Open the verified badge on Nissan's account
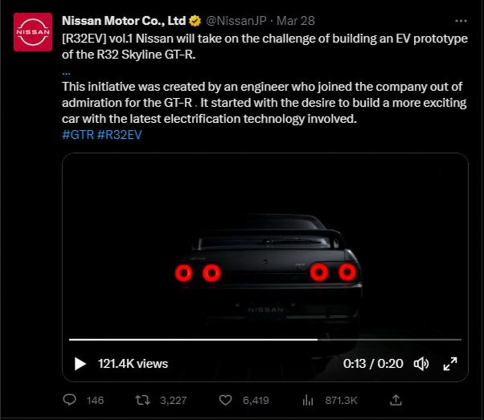This screenshot has height=420, width=484. click(194, 20)
